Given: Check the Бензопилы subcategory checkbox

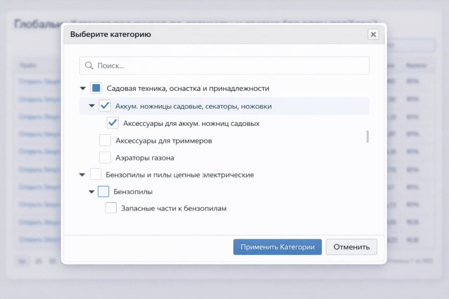Looking at the screenshot, I should tap(103, 192).
